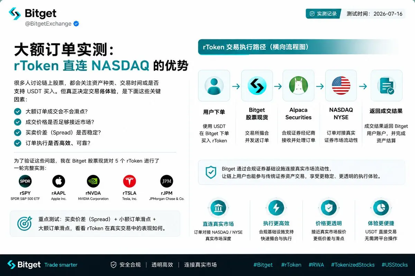Click the 返回成交结果 document icon
This screenshot has width=415, height=276.
click(386, 86)
